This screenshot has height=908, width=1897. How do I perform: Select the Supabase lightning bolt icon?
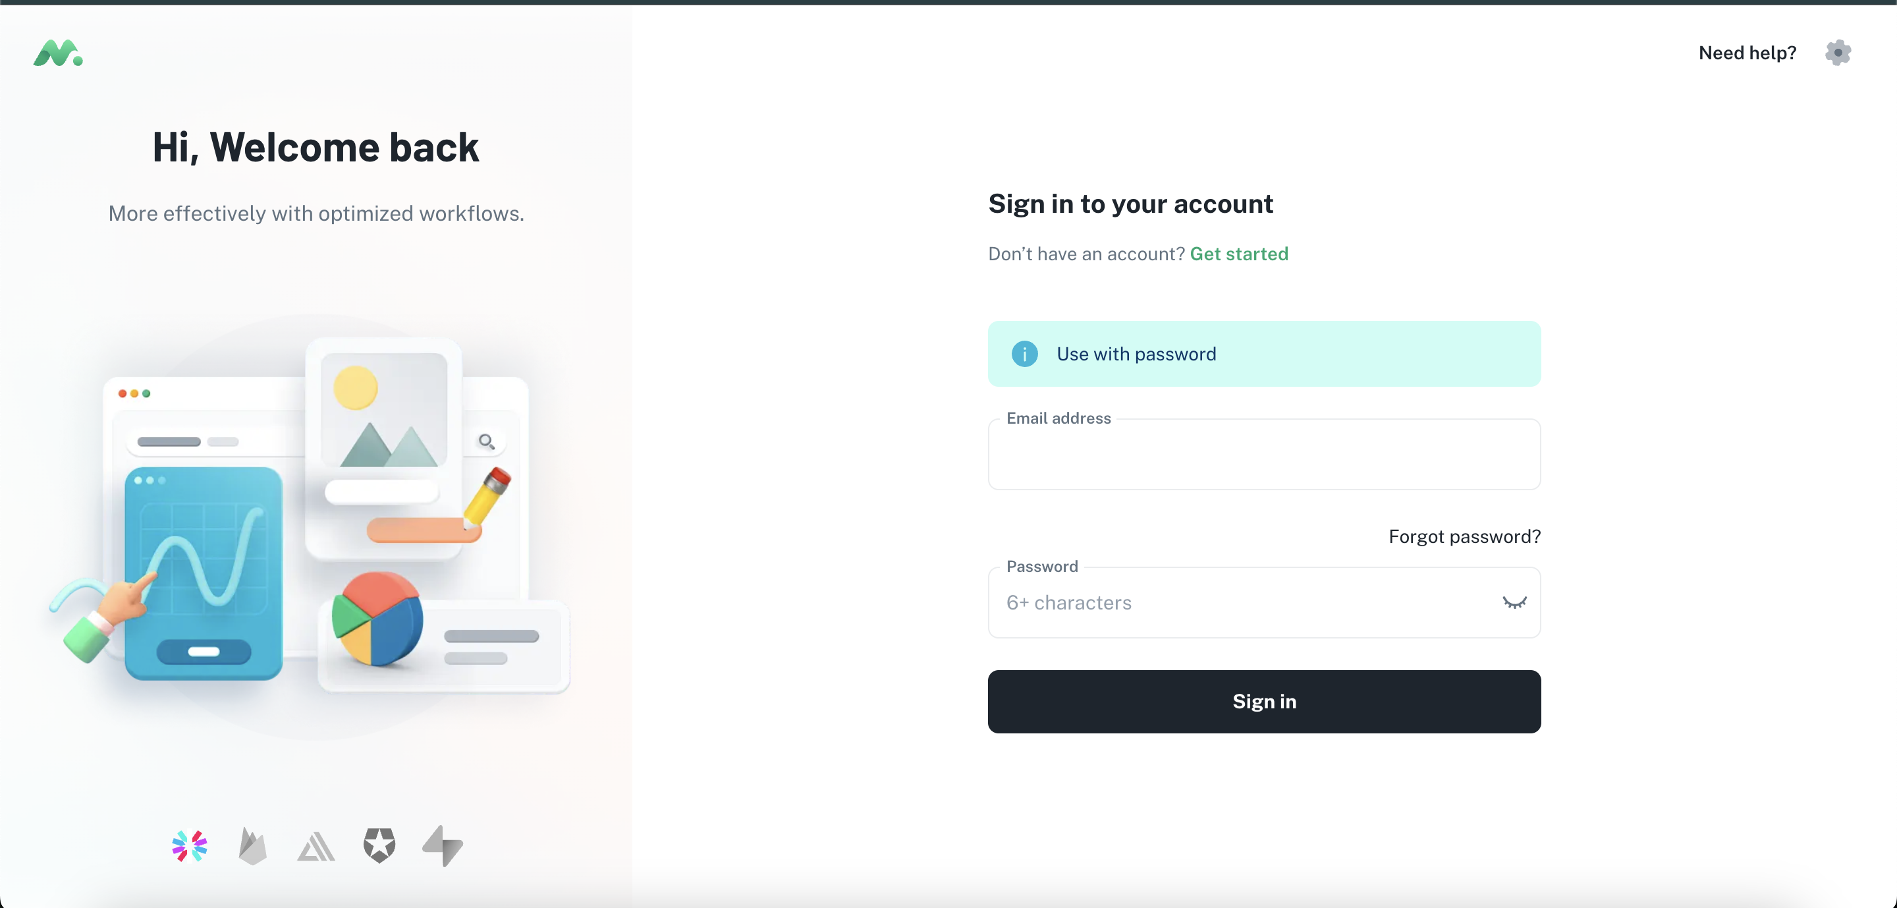point(443,845)
